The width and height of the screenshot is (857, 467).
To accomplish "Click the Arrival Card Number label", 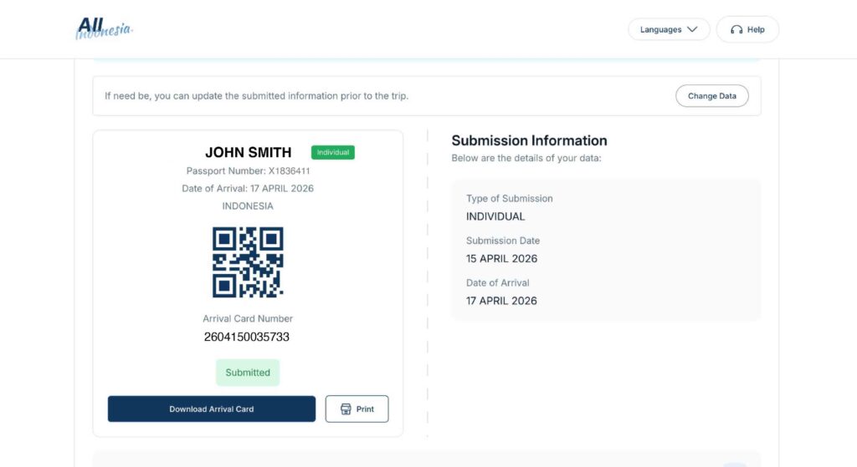I will (x=248, y=318).
